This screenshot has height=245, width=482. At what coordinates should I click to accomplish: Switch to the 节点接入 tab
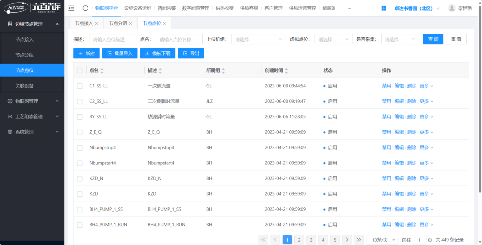[x=84, y=23]
